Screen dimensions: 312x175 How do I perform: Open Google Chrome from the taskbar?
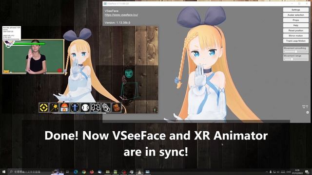84,172
